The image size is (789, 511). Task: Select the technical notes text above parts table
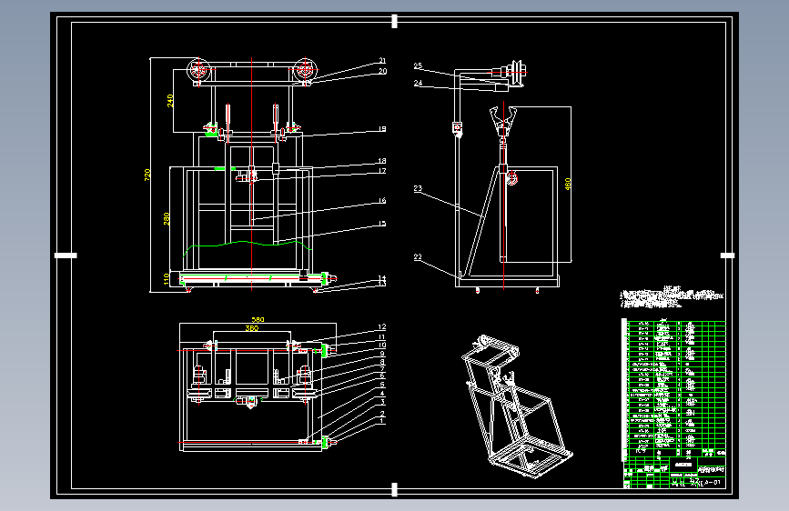pos(672,296)
